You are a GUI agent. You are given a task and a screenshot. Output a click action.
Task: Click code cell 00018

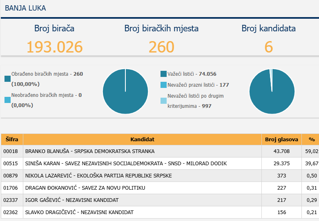tap(12, 151)
